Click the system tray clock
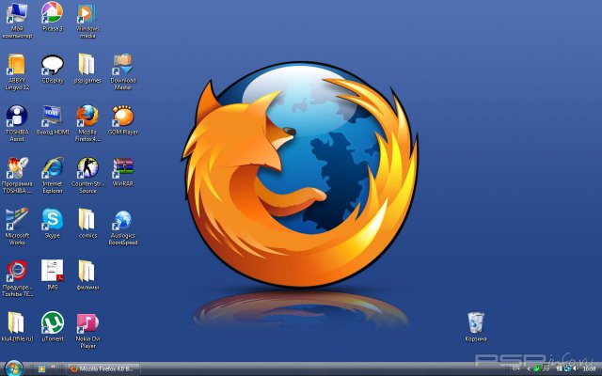Screen dimensions: 602x376 589,368
